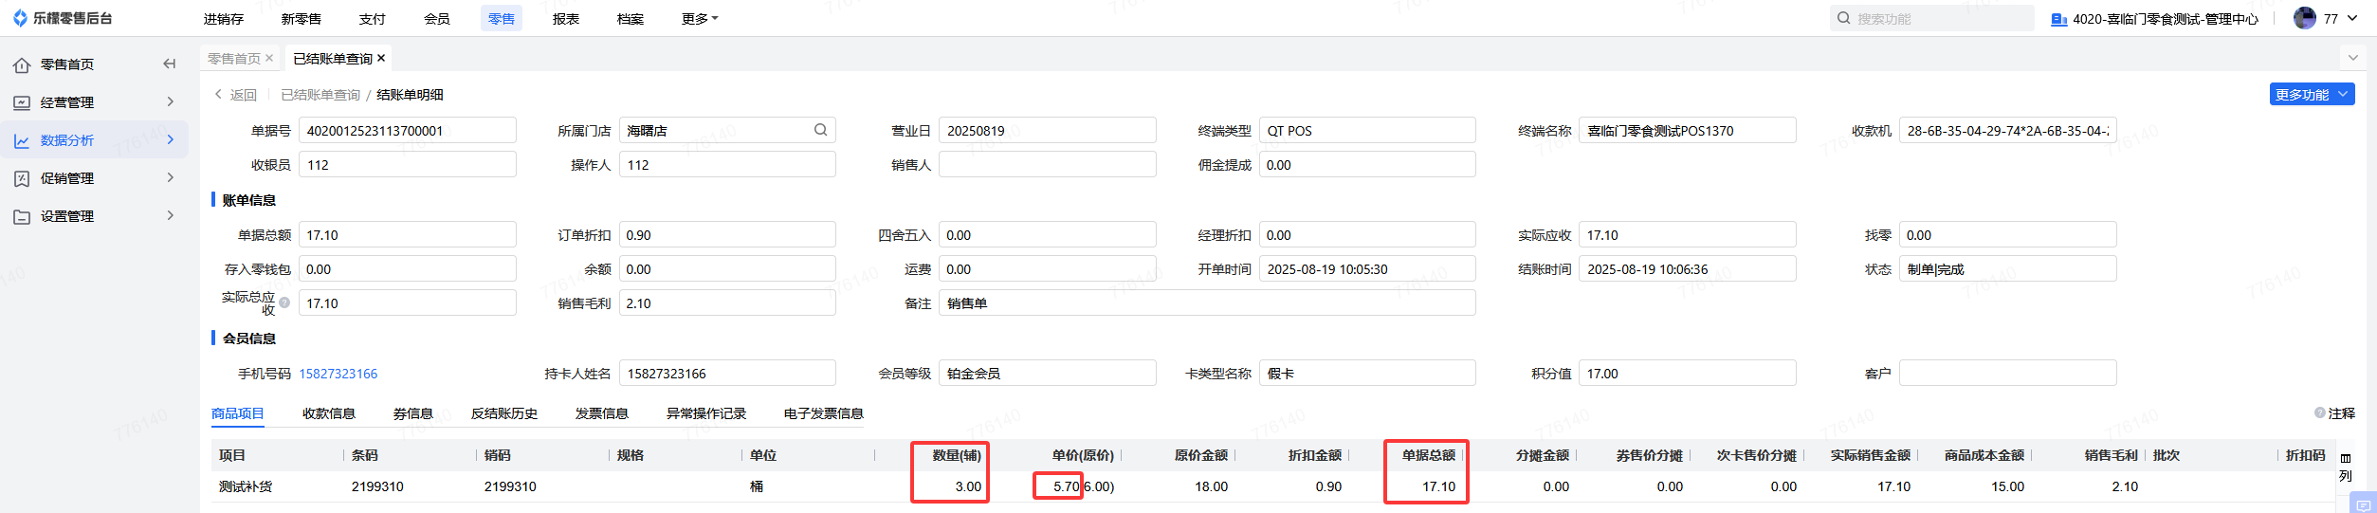Image resolution: width=2377 pixels, height=513 pixels.
Task: Open the feedback chat icon at bottom right
Action: point(2363,505)
